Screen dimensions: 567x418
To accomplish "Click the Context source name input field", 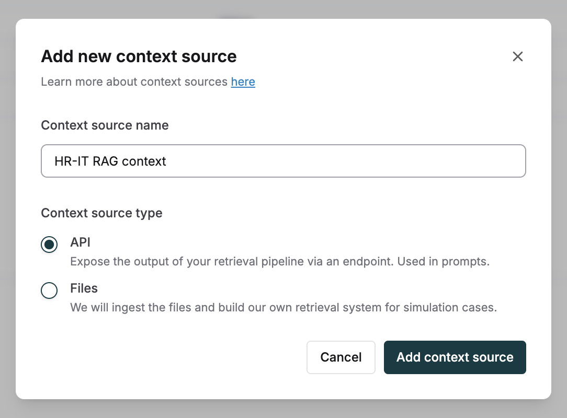I will 283,161.
